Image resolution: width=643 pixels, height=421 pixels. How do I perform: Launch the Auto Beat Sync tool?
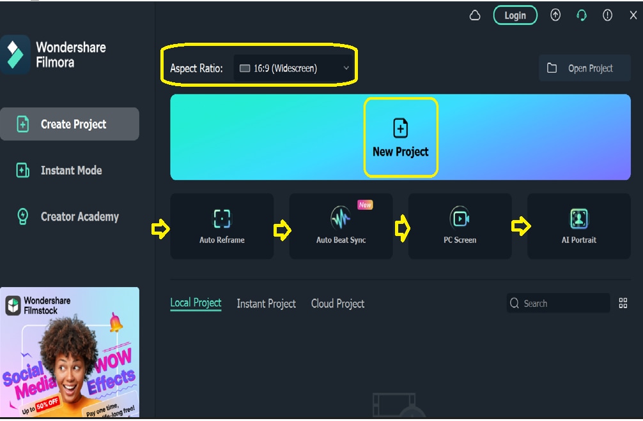pos(341,226)
